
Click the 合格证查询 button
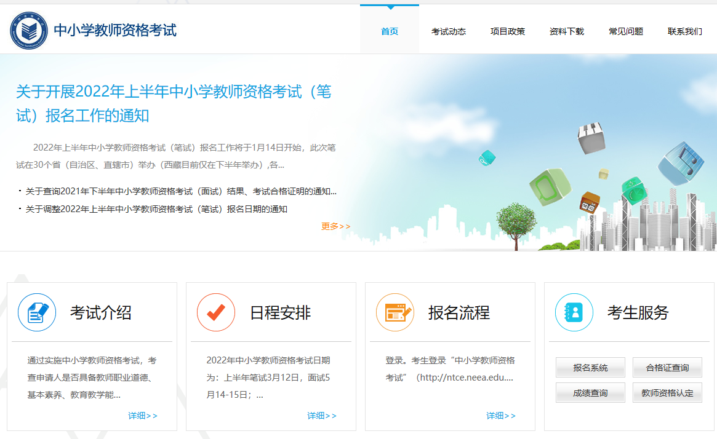[x=667, y=367]
